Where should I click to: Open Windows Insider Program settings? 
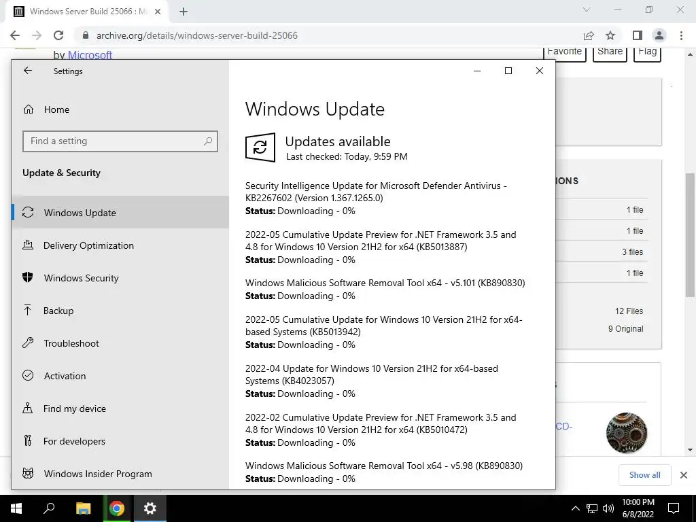point(120,474)
